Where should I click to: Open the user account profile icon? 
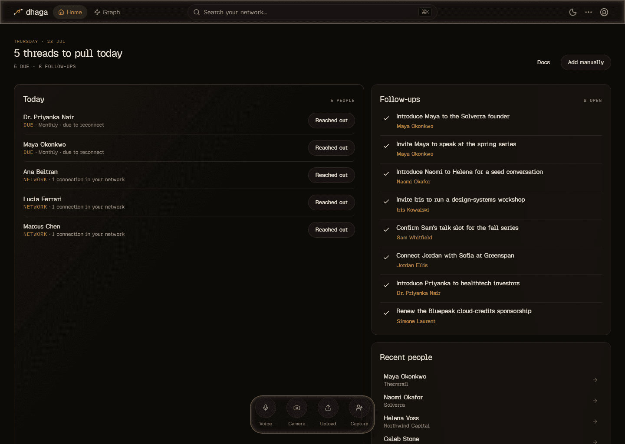(604, 12)
